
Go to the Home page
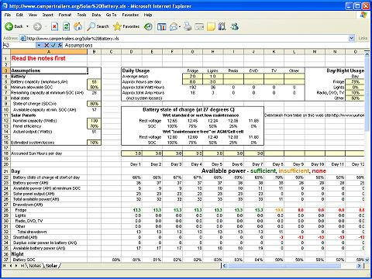78,26
